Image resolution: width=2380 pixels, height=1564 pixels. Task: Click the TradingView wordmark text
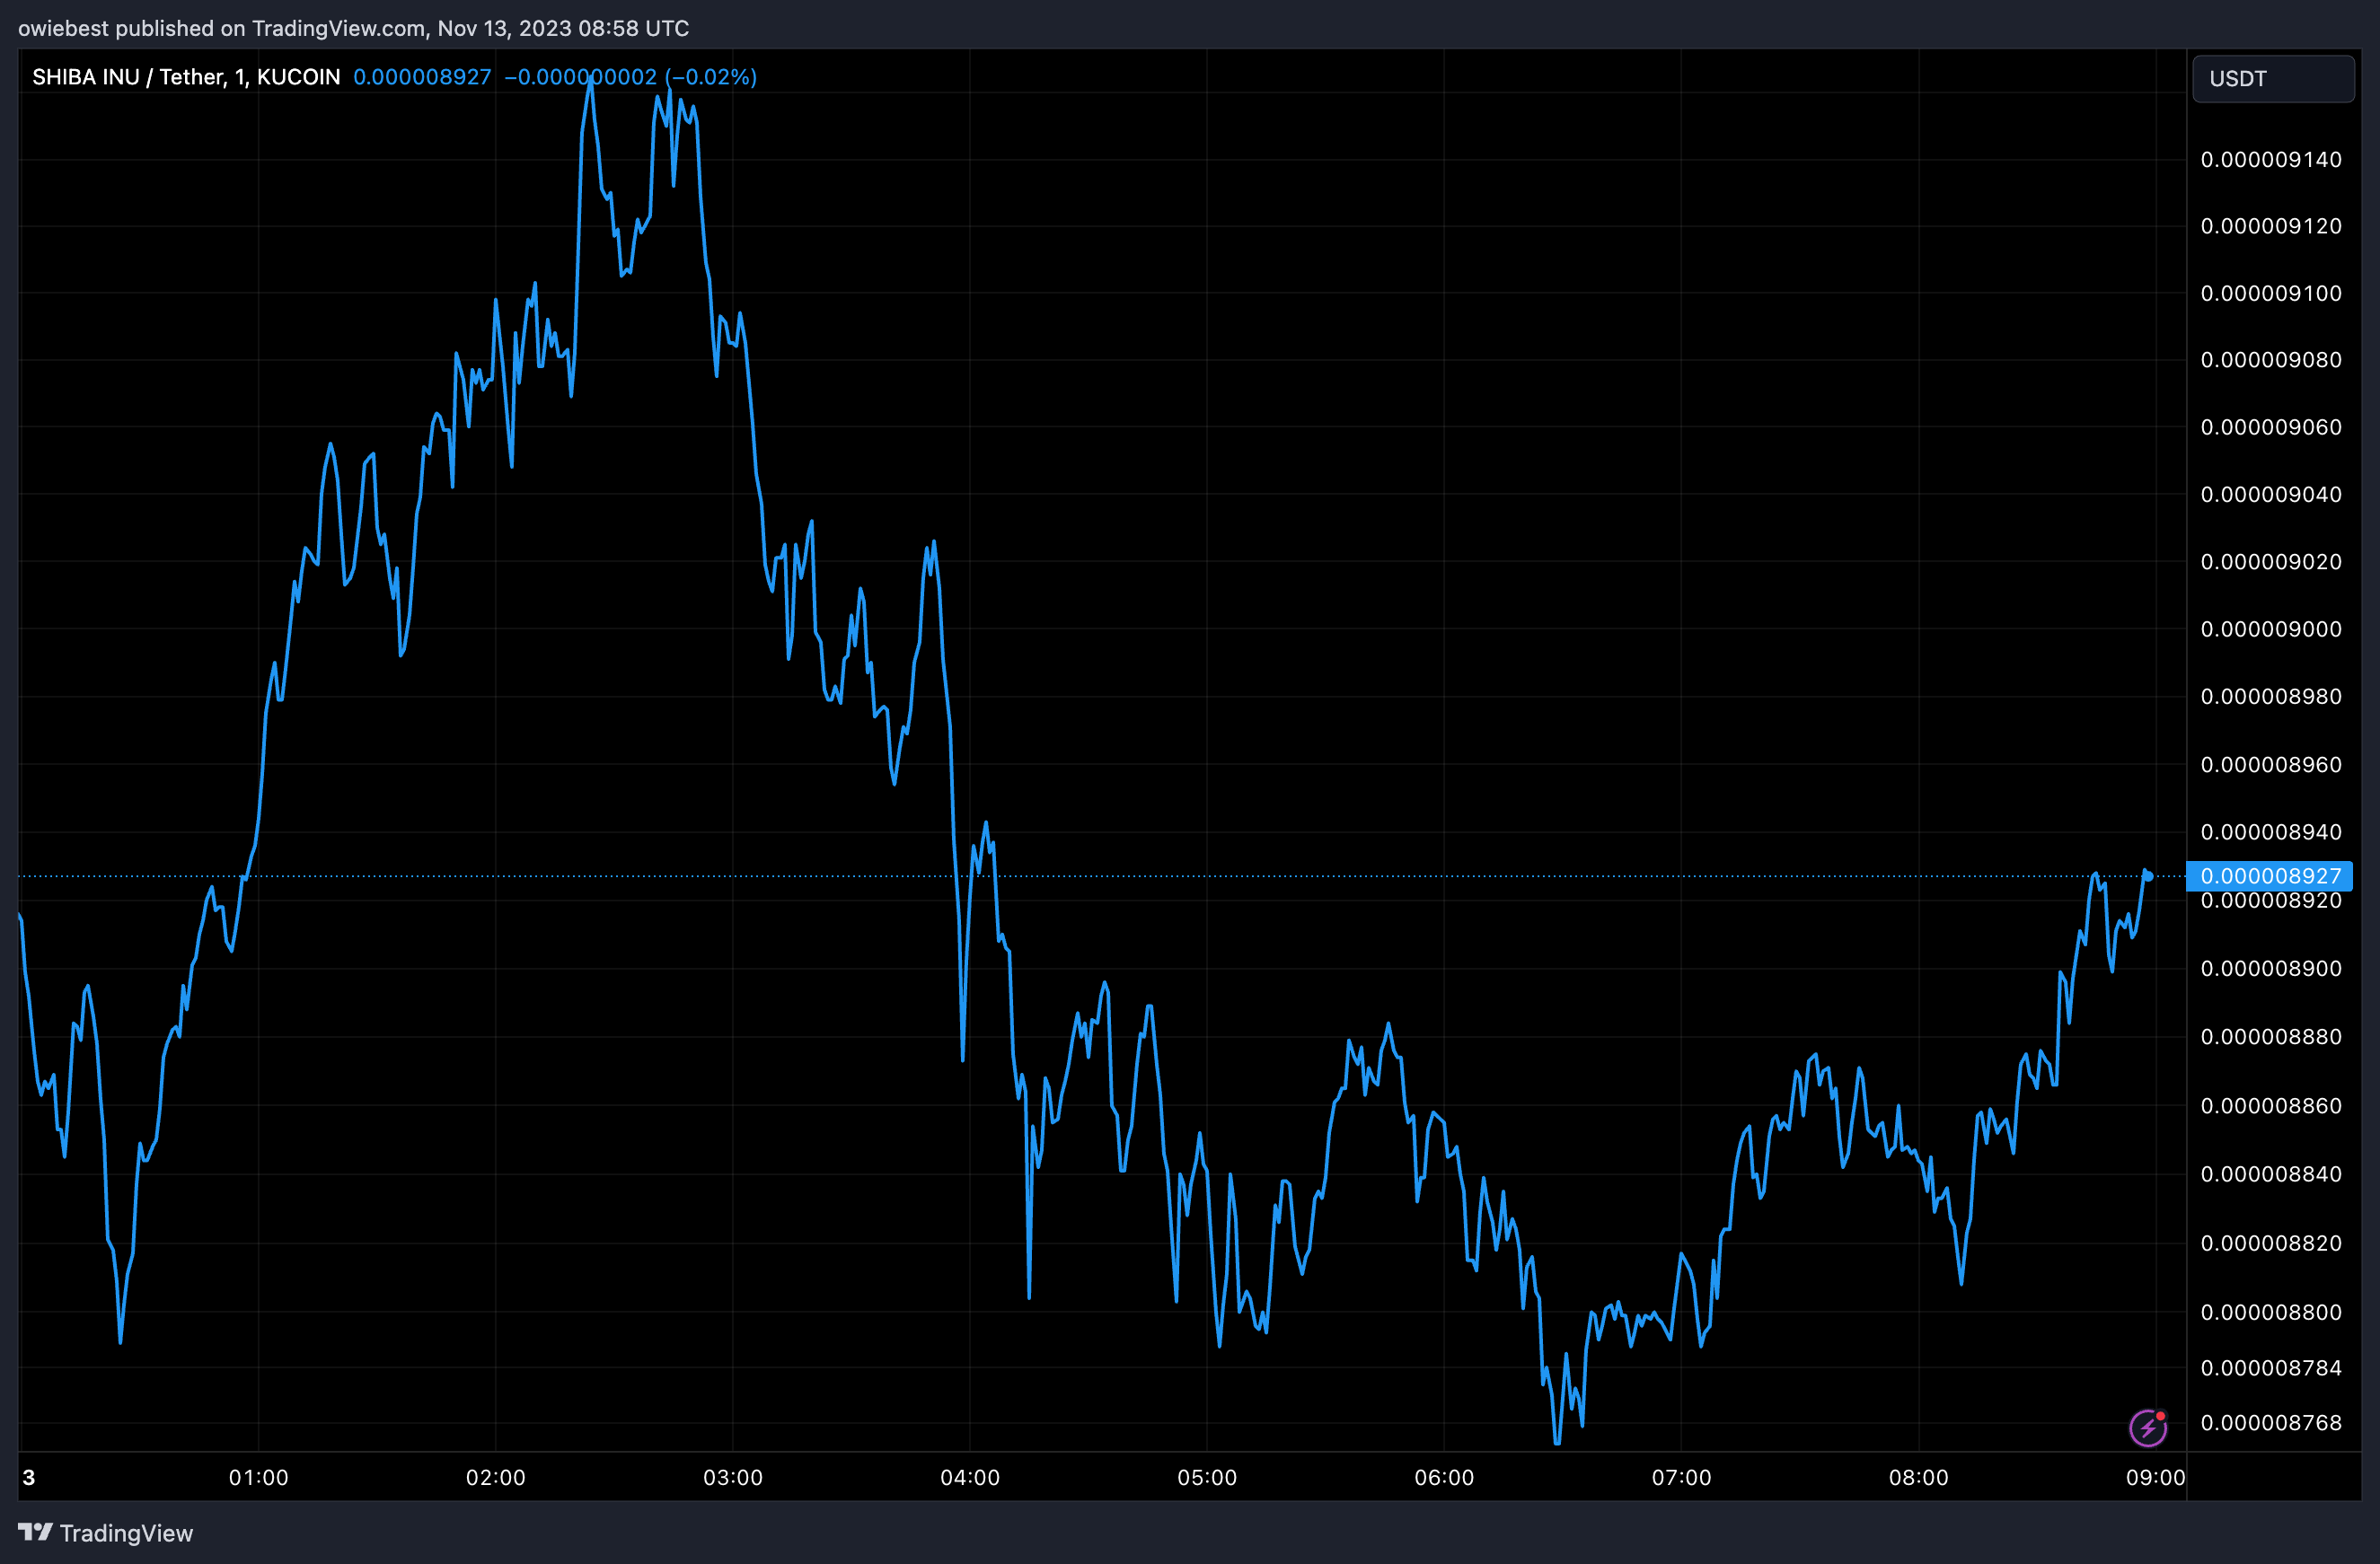(x=126, y=1533)
